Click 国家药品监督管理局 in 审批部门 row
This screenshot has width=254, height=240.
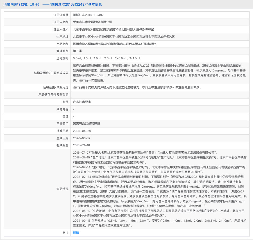click(x=87, y=124)
